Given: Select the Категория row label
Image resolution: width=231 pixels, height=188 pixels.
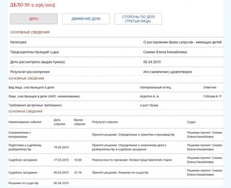Looking at the screenshot, I should pos(18,42).
